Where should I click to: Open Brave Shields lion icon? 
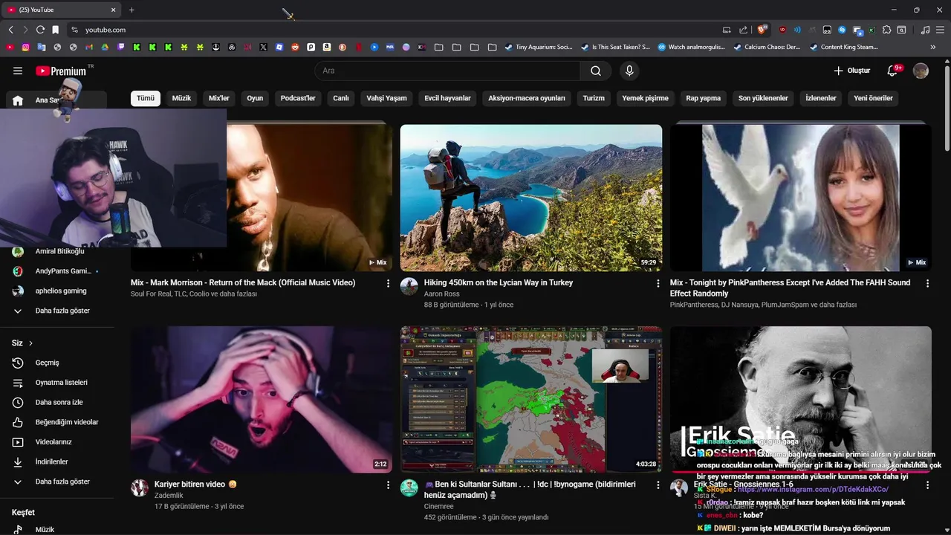point(762,30)
